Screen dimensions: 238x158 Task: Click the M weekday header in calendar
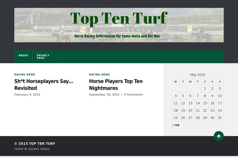176,82
